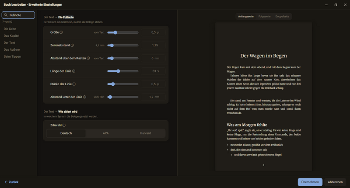
Task: Click the Abbrechen button
Action: pyautogui.click(x=335, y=182)
